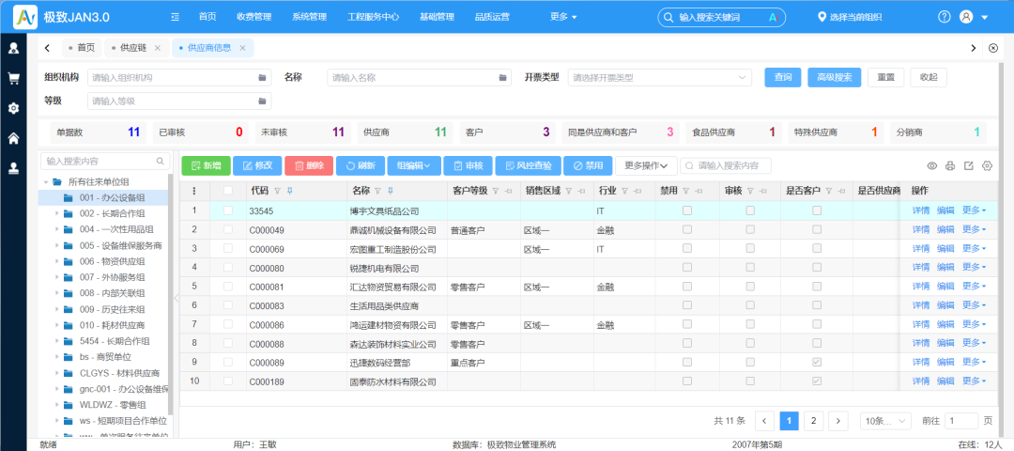Open 收费管理 in top navigation

(x=254, y=17)
